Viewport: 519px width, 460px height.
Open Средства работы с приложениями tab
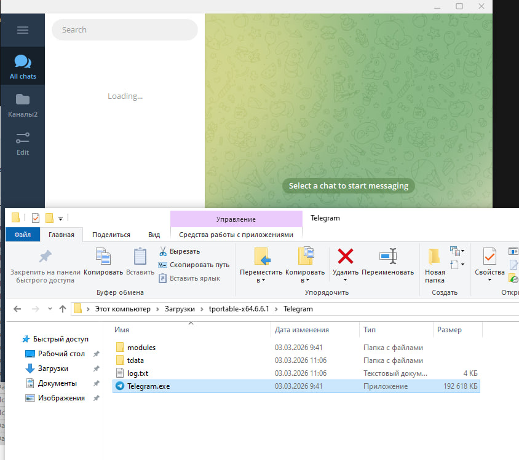click(236, 235)
